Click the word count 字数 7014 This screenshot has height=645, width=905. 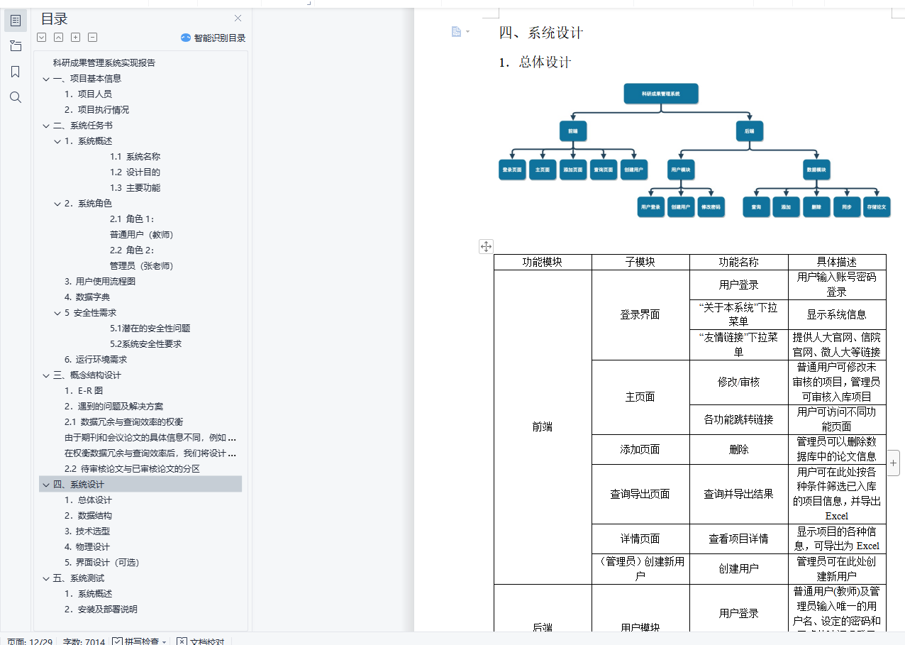coord(84,641)
